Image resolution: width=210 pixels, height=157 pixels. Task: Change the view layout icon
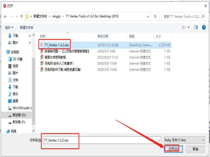pos(184,27)
